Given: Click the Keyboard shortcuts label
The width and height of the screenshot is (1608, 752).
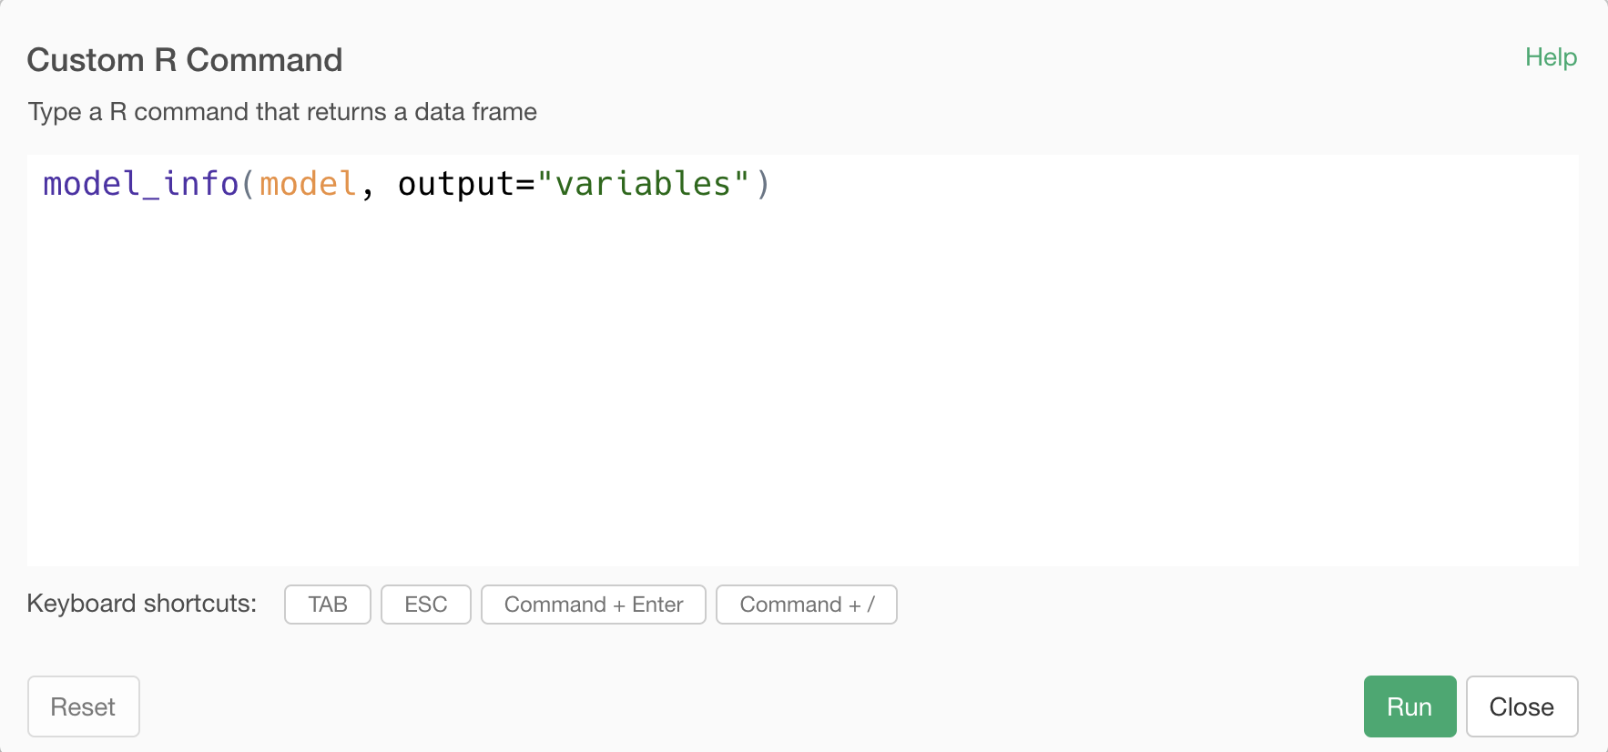Looking at the screenshot, I should tap(142, 604).
